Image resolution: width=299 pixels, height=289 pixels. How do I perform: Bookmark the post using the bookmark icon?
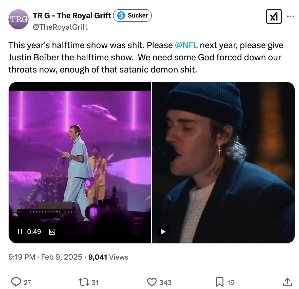pyautogui.click(x=219, y=282)
